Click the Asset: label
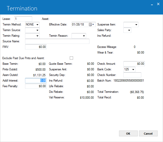The width and height of the screenshot is (163, 142). tap(45, 19)
